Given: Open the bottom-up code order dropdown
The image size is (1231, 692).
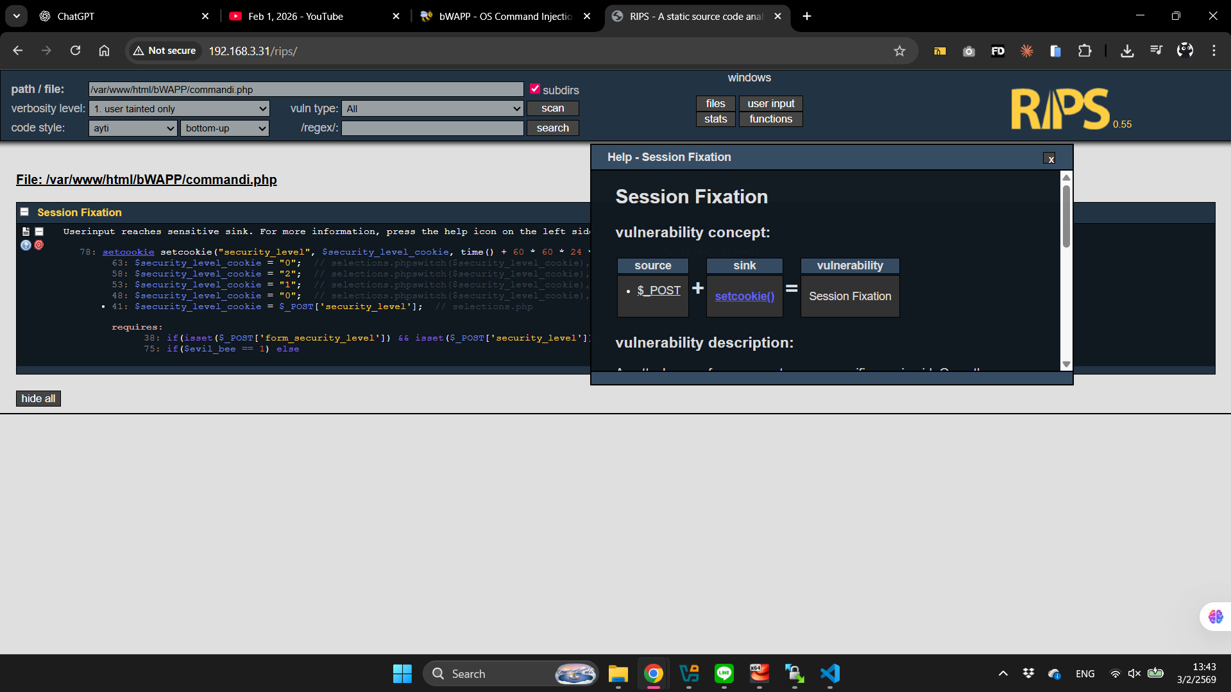Looking at the screenshot, I should coord(225,128).
